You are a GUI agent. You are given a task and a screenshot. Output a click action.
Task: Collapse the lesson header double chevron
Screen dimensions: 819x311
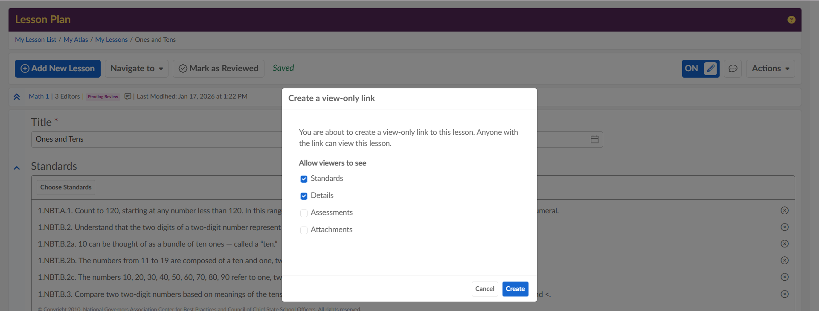(17, 97)
